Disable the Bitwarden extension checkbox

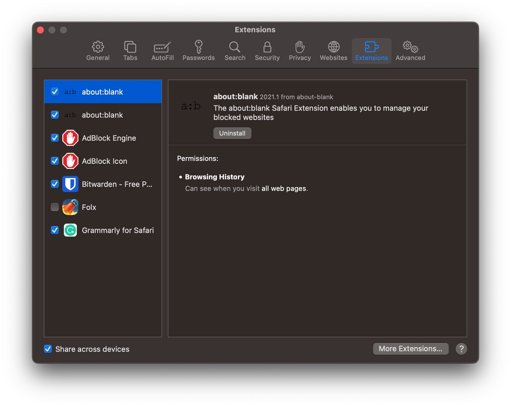coord(55,184)
